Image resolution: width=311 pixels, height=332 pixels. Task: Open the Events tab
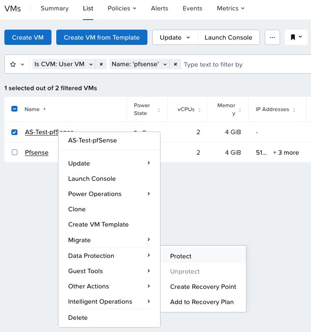[192, 8]
